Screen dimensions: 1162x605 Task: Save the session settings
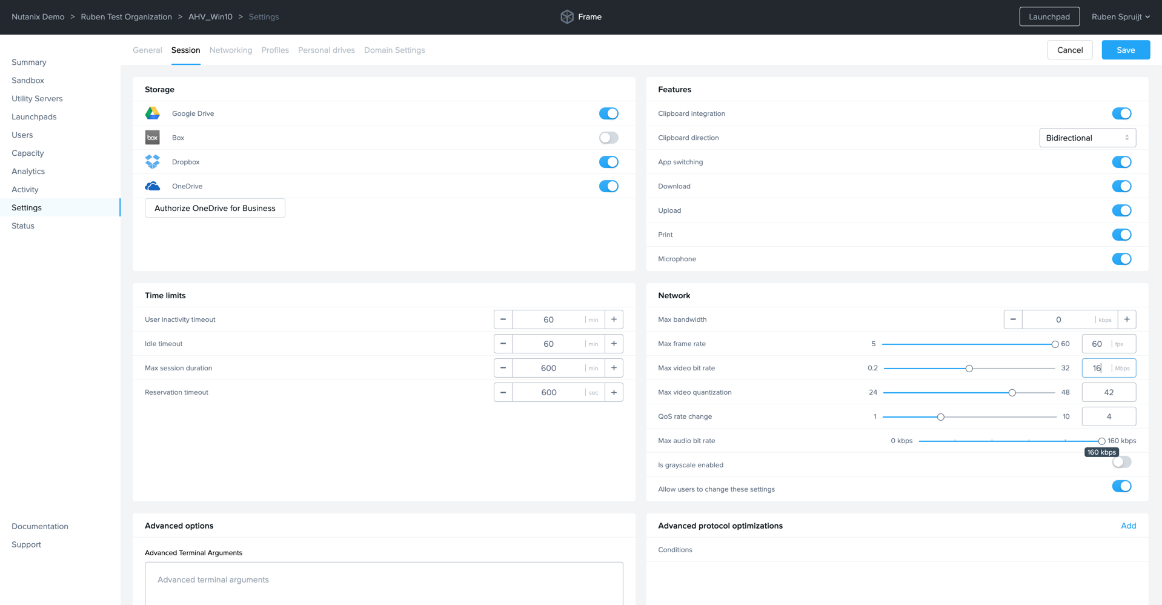(x=1125, y=50)
